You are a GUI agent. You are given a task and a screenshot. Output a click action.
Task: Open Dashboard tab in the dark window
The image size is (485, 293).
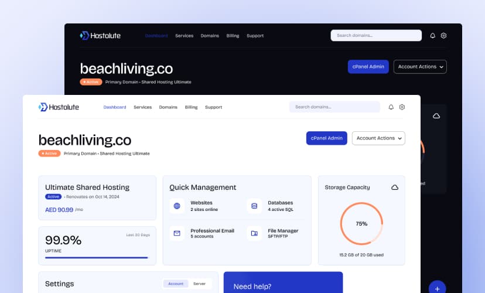[156, 36]
